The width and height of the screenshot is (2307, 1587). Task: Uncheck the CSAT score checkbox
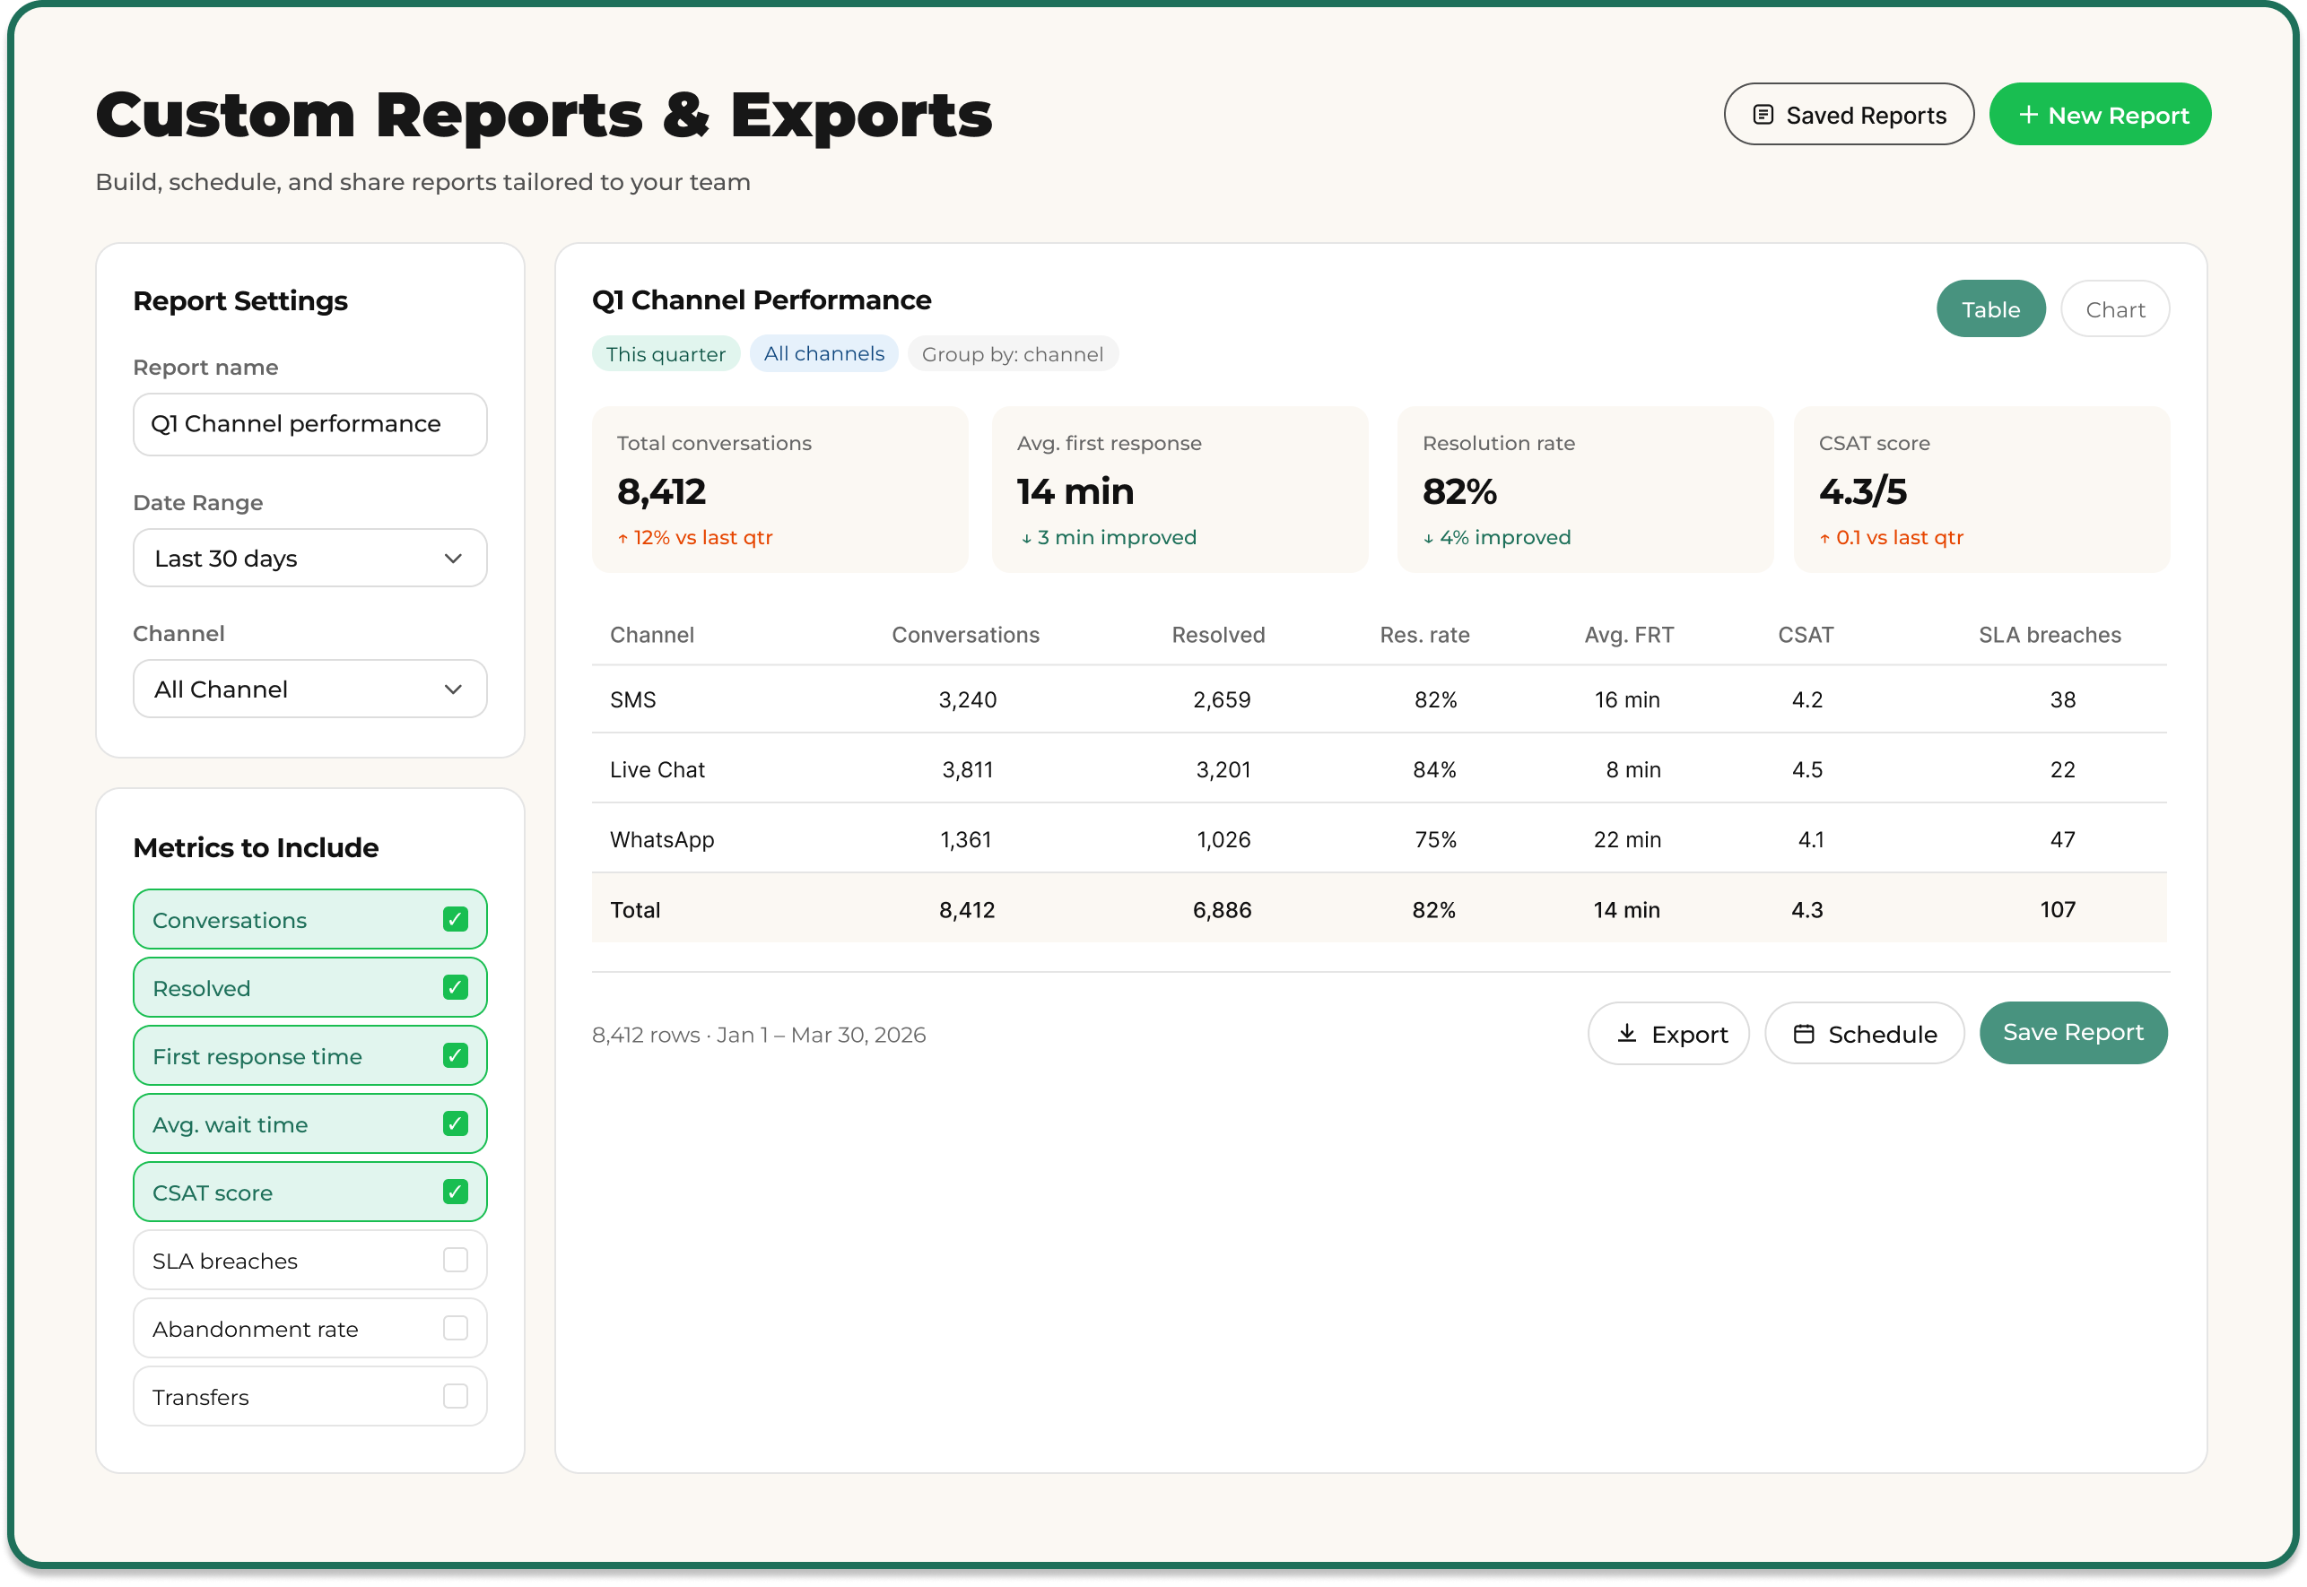click(x=456, y=1192)
